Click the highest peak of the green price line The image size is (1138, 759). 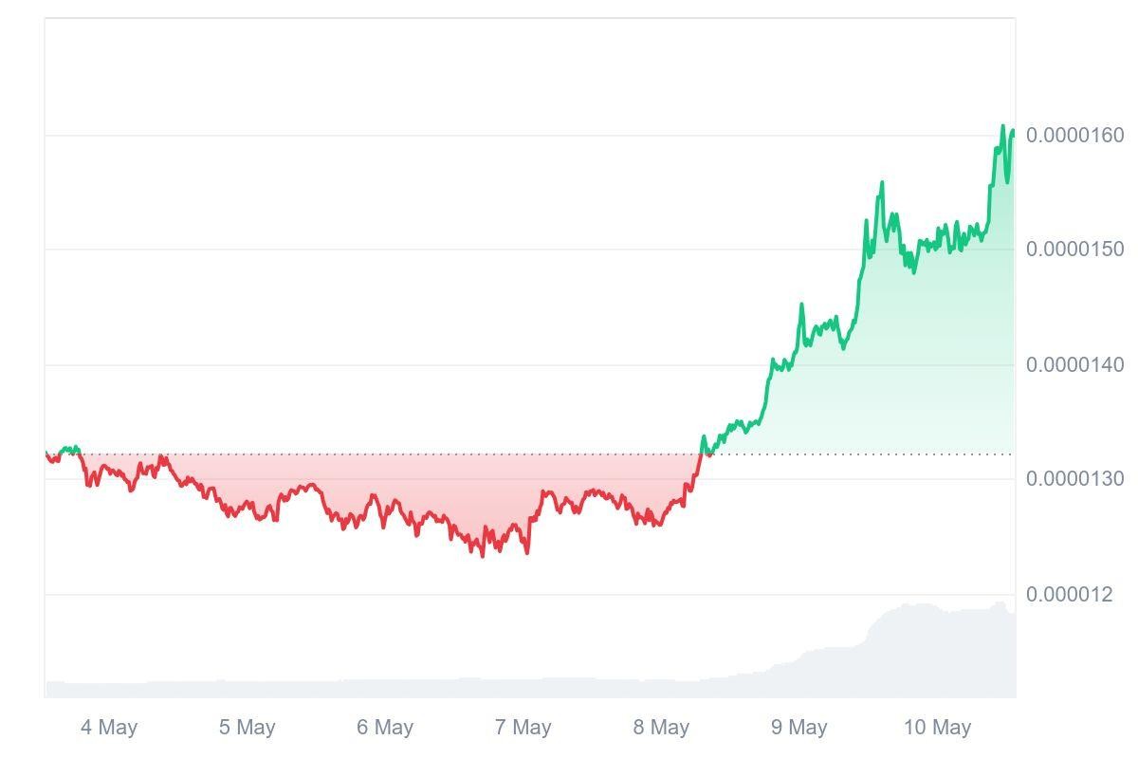click(x=1002, y=126)
